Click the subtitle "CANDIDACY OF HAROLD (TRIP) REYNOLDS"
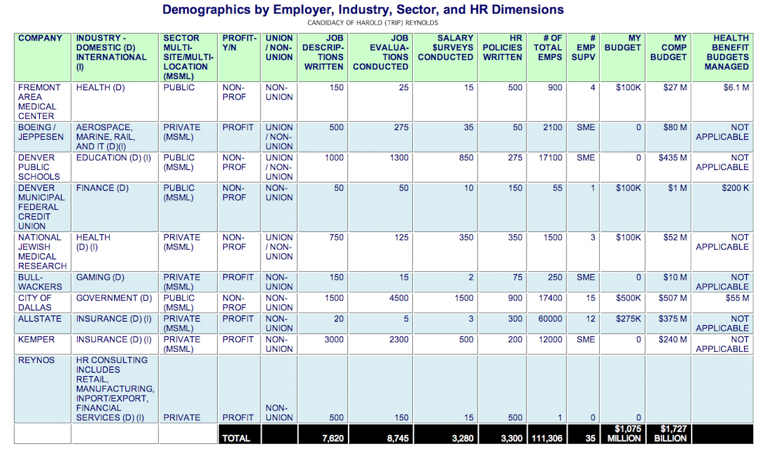The width and height of the screenshot is (770, 451). coord(372,23)
